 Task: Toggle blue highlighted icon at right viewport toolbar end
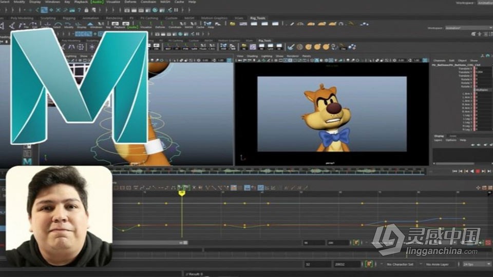[425, 60]
